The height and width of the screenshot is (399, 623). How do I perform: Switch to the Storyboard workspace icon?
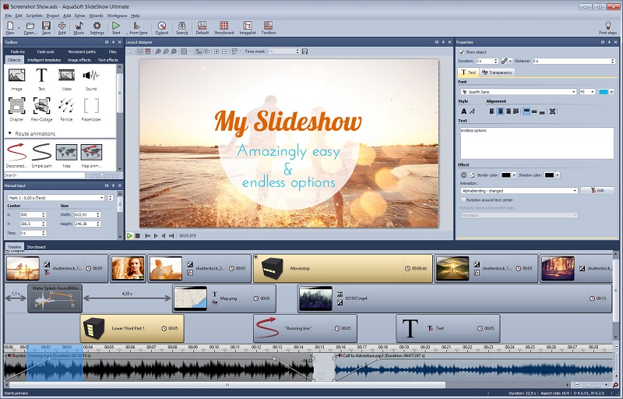coord(224,26)
